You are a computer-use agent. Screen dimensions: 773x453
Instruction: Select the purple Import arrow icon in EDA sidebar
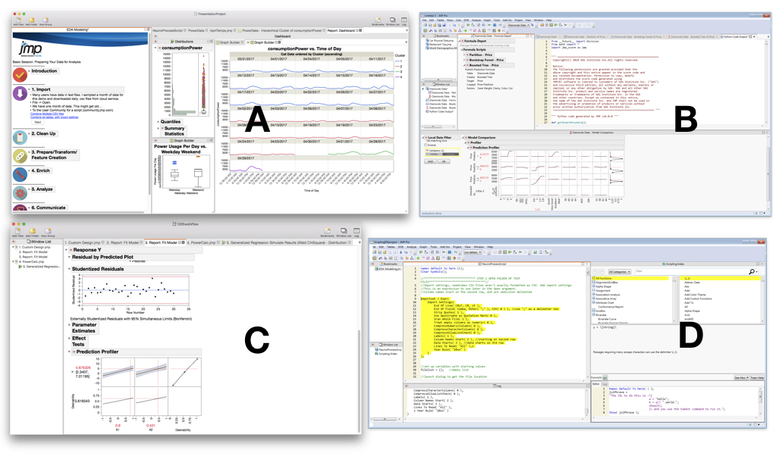tap(19, 92)
